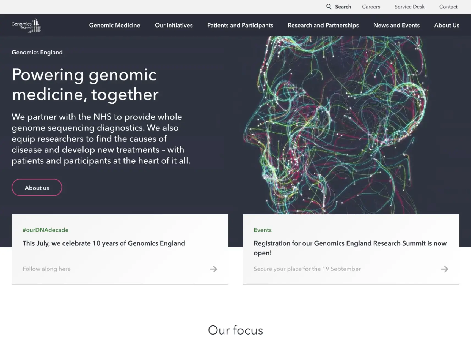Viewport: 471px width, 353px height.
Task: Open the Genomics England logo homepage
Action: point(26,25)
